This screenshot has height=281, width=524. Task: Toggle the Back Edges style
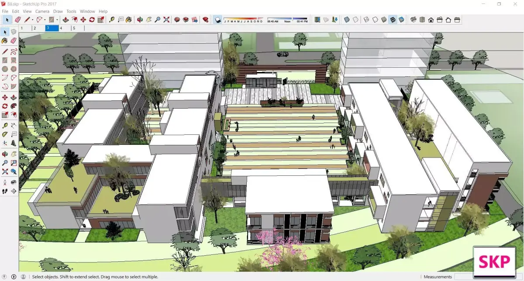pyautogui.click(x=355, y=20)
